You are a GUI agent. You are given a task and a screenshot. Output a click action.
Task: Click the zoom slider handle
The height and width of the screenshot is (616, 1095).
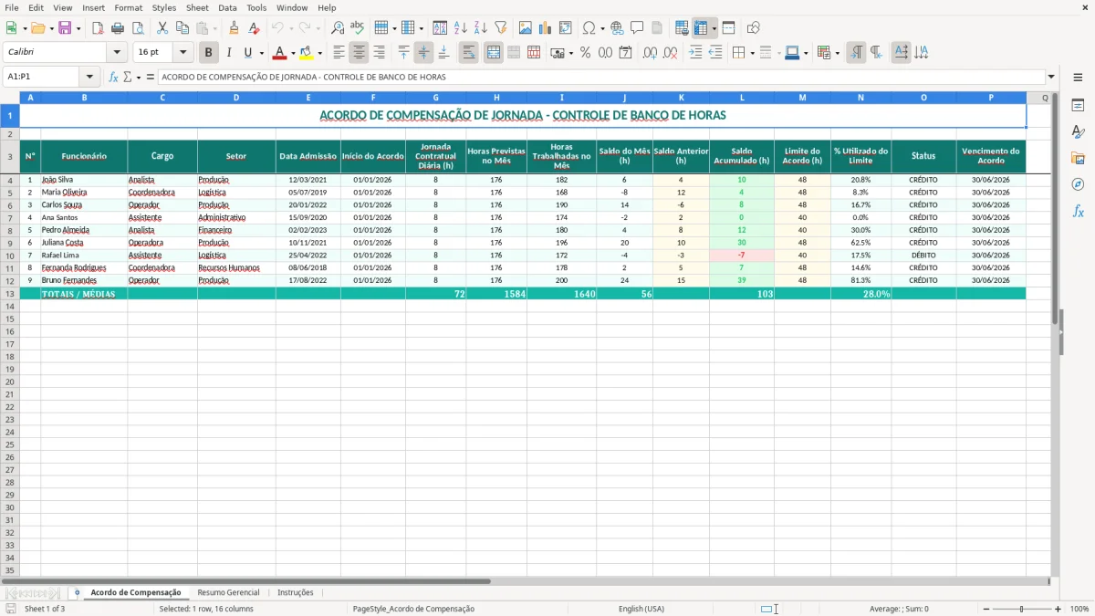point(1021,609)
